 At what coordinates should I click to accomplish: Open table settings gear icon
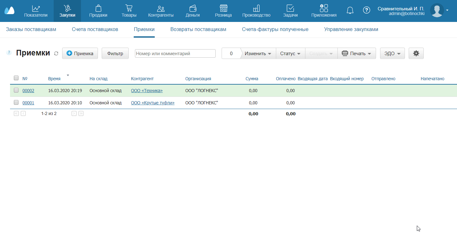point(416,53)
